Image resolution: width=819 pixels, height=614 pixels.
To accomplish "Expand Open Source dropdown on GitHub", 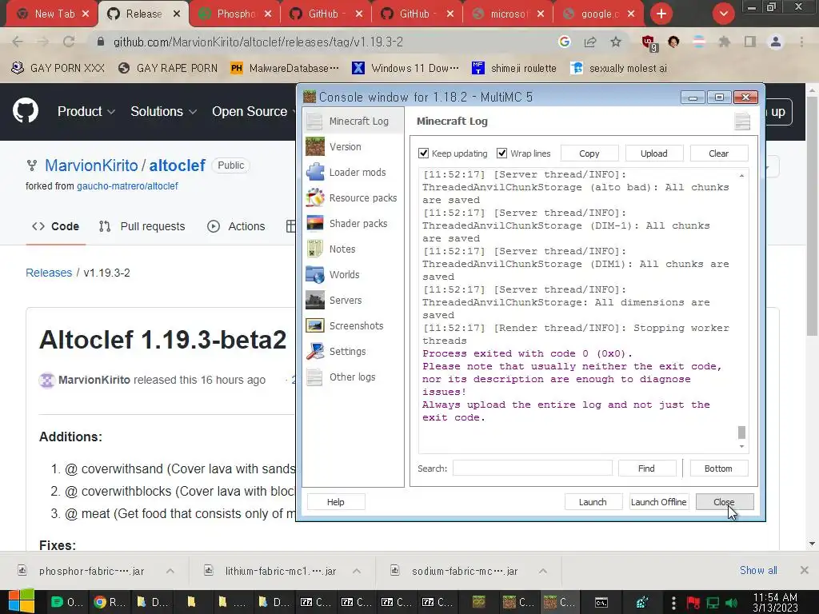I will point(254,111).
